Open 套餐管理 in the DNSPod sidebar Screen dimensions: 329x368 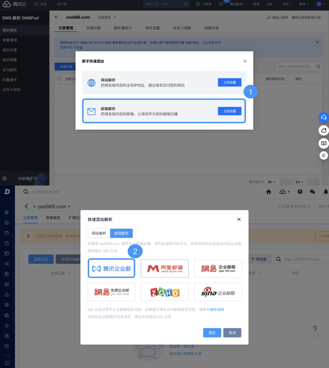pos(10,40)
